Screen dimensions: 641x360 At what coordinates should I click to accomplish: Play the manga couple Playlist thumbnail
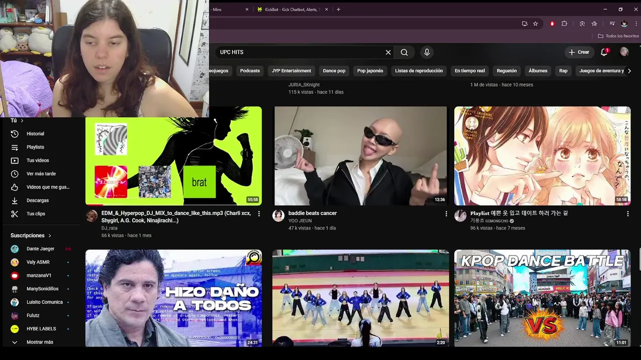[542, 155]
